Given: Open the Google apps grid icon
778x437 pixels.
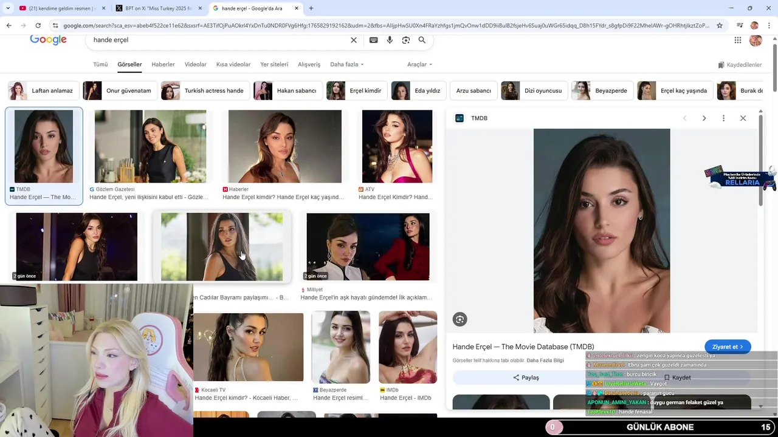Looking at the screenshot, I should [x=737, y=40].
